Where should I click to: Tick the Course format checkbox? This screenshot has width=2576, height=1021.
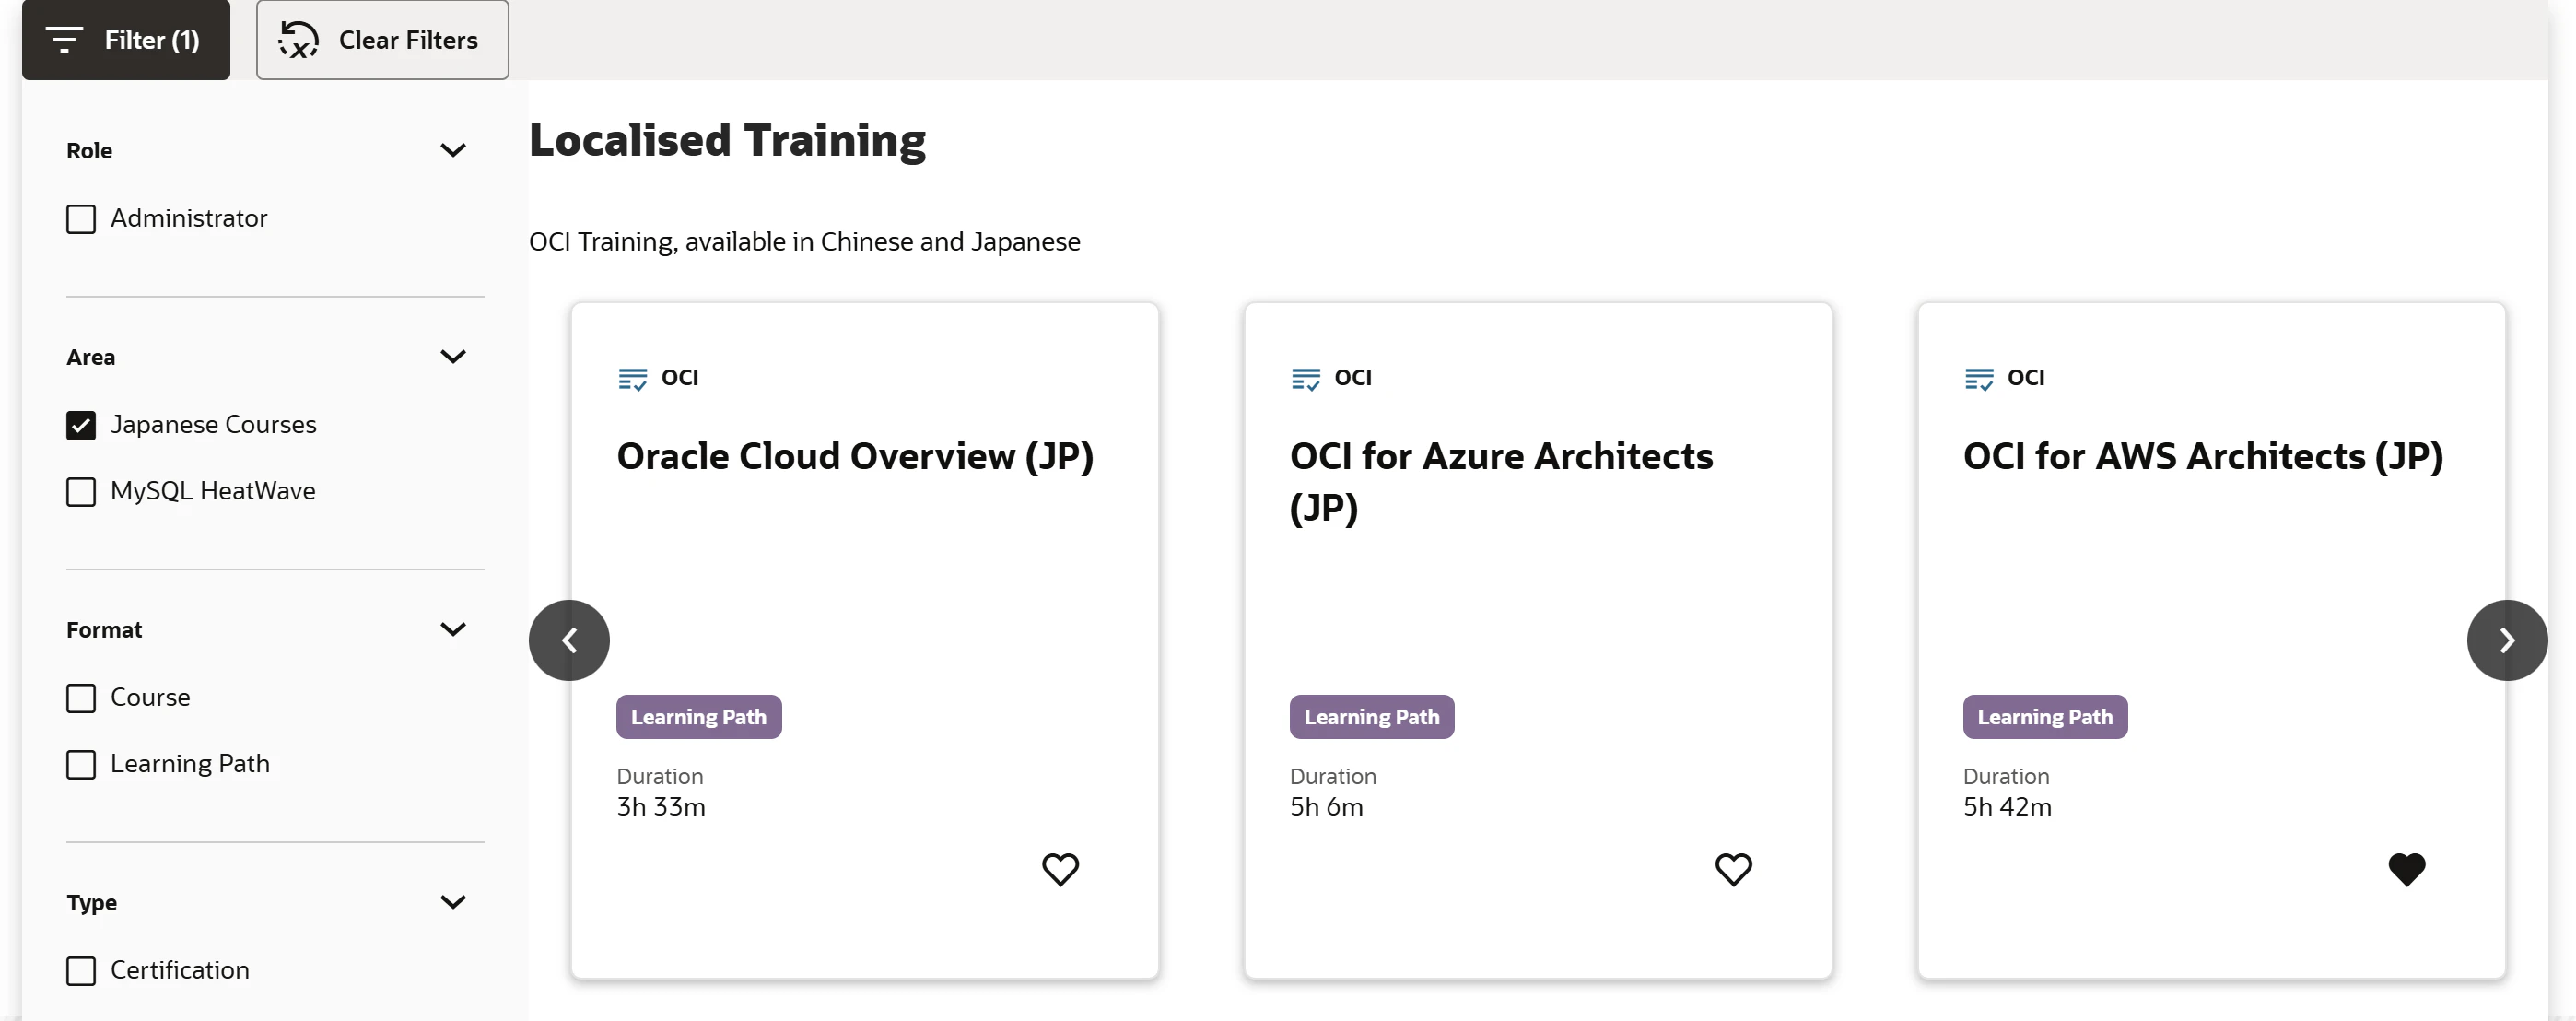[81, 698]
